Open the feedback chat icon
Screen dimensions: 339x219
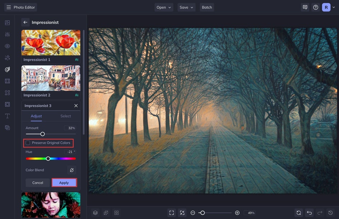(x=305, y=7)
